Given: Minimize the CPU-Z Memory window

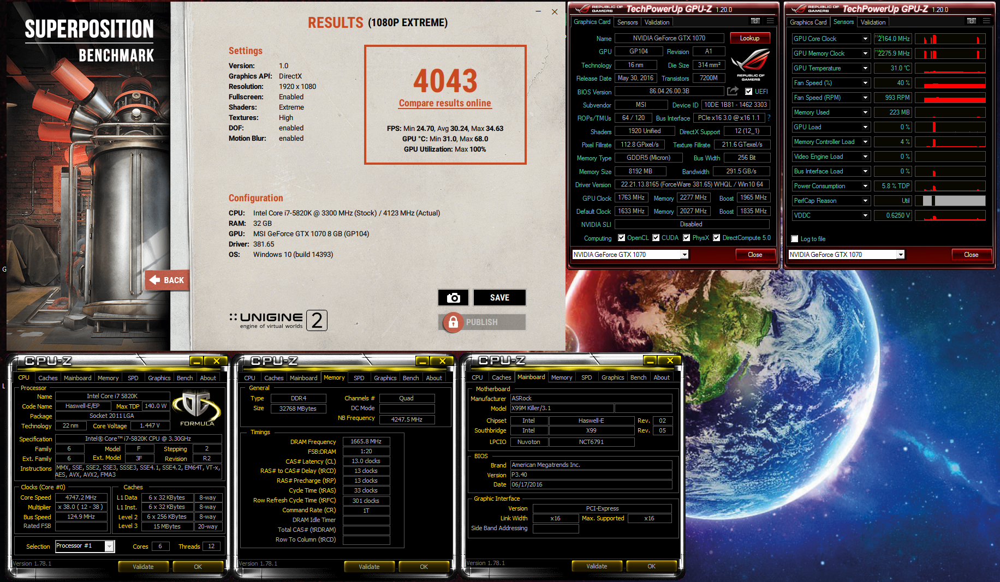Looking at the screenshot, I should [422, 361].
